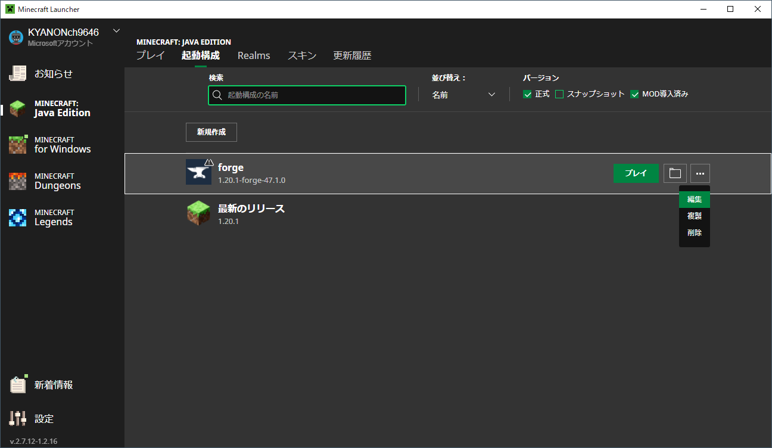Uncheck the MOD導入済み checkbox
This screenshot has height=448, width=772.
click(634, 94)
